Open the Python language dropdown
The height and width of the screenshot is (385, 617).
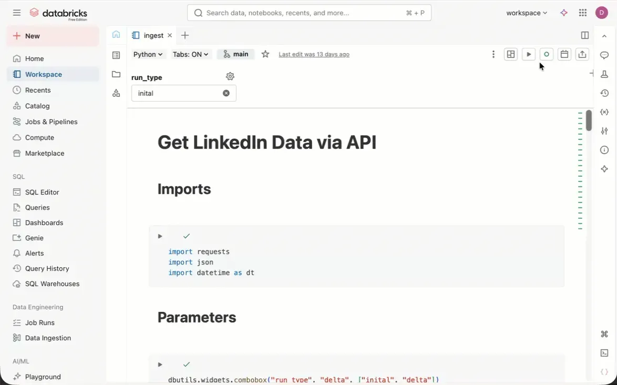point(148,54)
